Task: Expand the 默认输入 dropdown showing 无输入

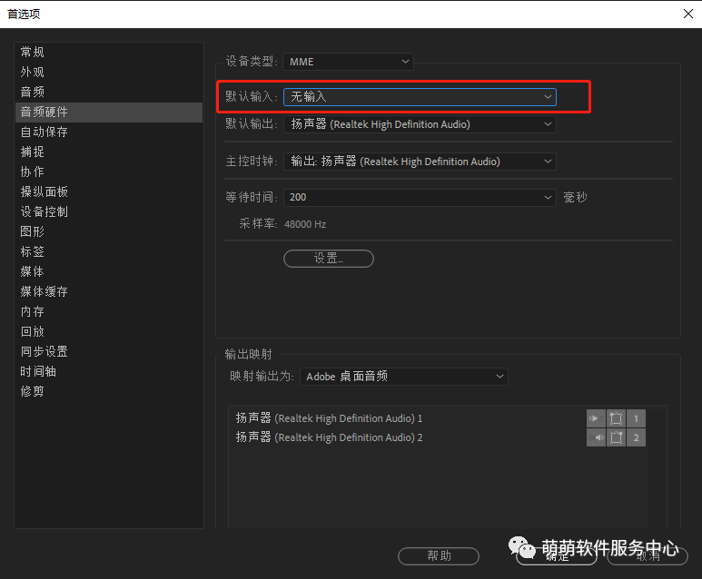Action: tap(420, 96)
